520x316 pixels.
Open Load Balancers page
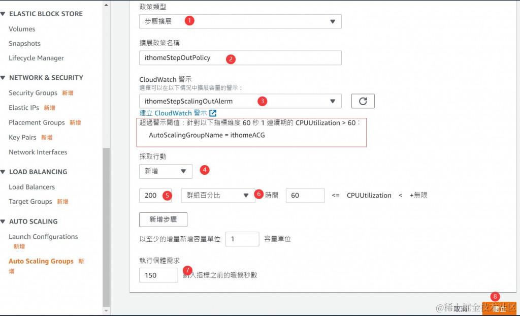tap(31, 187)
